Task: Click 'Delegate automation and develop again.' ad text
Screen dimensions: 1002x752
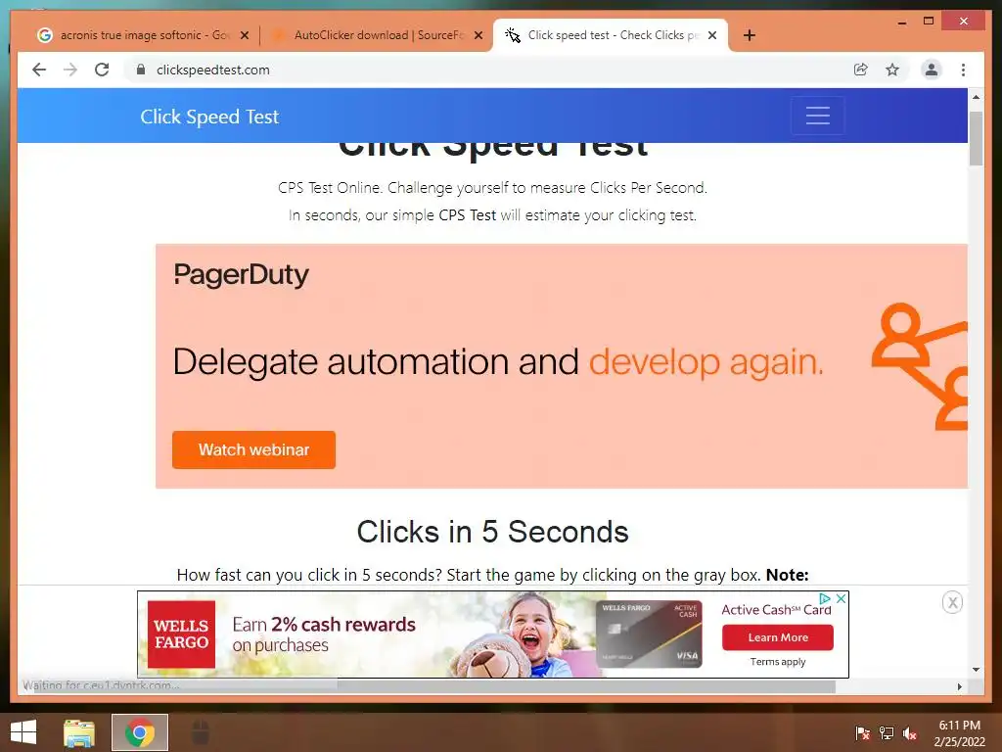Action: 498,362
